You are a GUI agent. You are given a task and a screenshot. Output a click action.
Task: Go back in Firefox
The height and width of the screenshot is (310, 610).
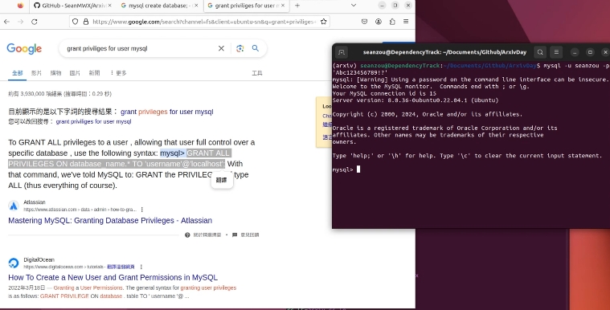pos(6,22)
